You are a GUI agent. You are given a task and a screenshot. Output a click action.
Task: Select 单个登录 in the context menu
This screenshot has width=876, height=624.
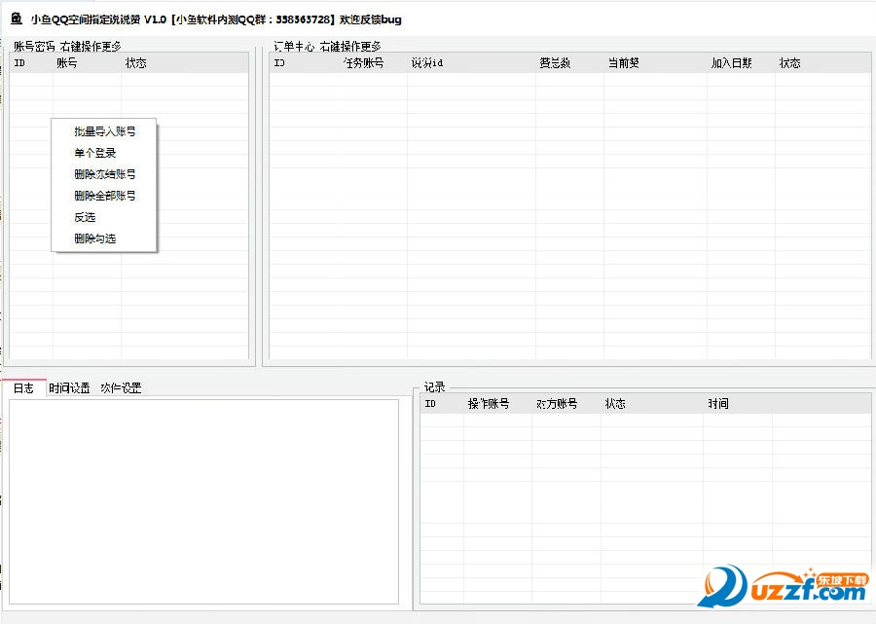104,153
